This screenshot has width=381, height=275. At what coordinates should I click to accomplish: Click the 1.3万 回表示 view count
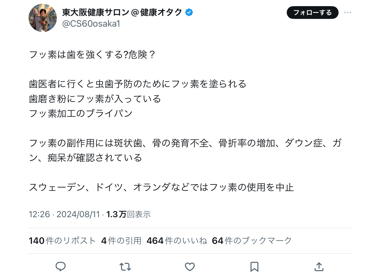point(128,214)
